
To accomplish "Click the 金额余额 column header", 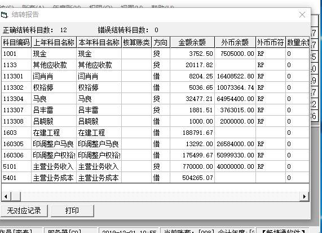I will tap(192, 42).
